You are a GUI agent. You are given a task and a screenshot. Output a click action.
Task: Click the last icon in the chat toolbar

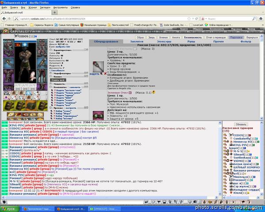coord(249,202)
